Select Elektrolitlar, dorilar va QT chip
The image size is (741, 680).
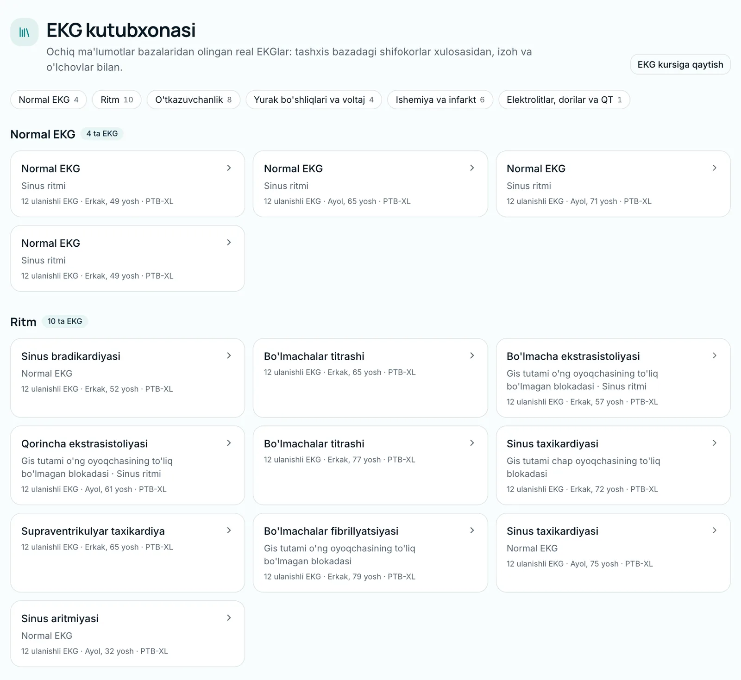click(564, 100)
